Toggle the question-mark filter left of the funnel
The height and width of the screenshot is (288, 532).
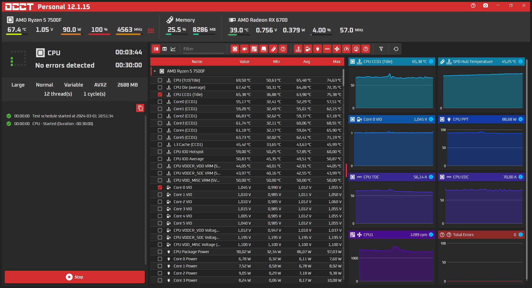coord(366,49)
